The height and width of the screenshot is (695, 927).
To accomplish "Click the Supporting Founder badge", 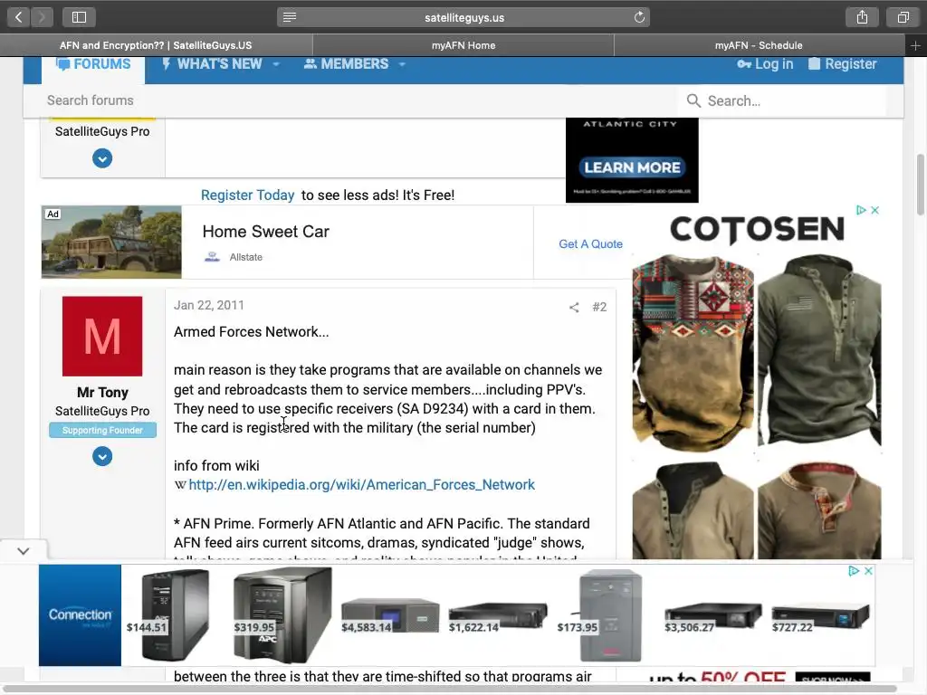I will click(x=102, y=430).
